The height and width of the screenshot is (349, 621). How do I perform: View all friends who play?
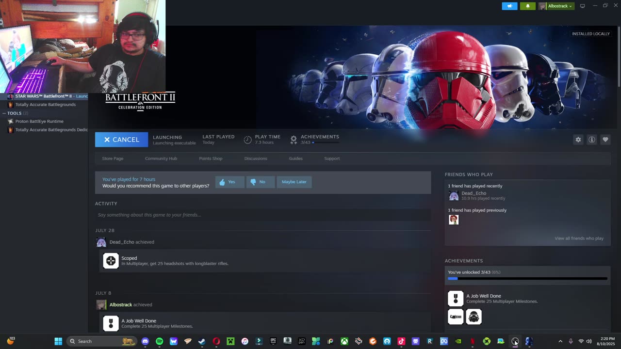579,238
